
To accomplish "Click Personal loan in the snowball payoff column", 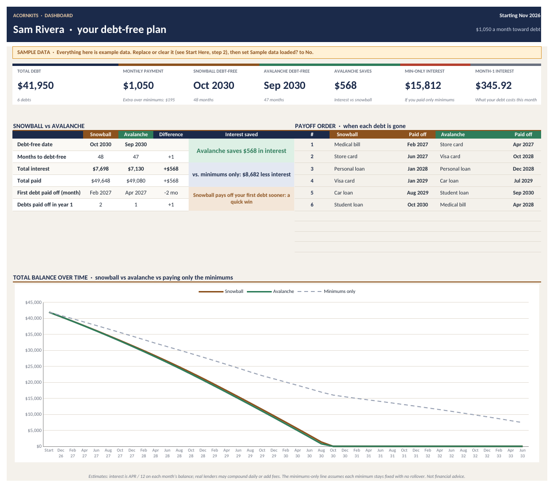I will (349, 169).
